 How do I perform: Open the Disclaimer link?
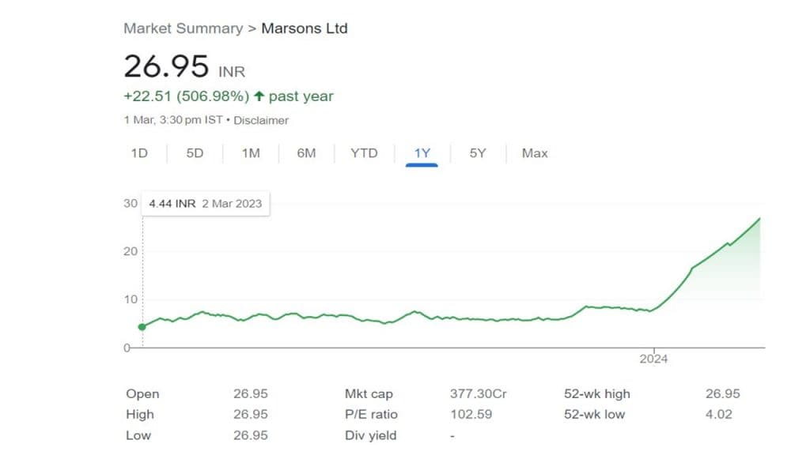261,121
